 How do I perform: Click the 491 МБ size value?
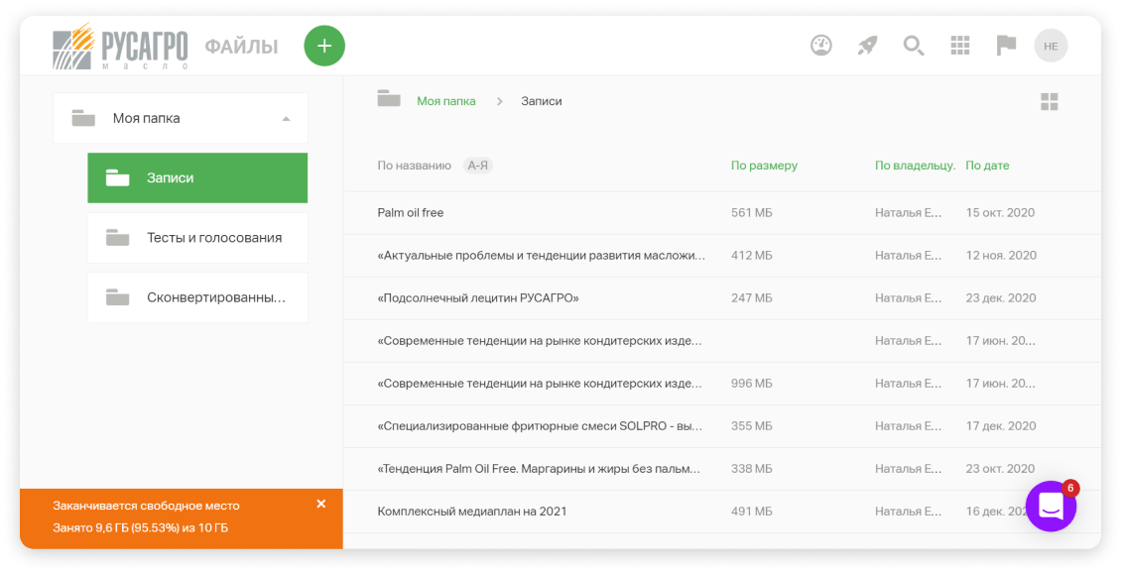pyautogui.click(x=751, y=512)
